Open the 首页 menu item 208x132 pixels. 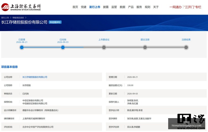pyautogui.click(x=75, y=7)
